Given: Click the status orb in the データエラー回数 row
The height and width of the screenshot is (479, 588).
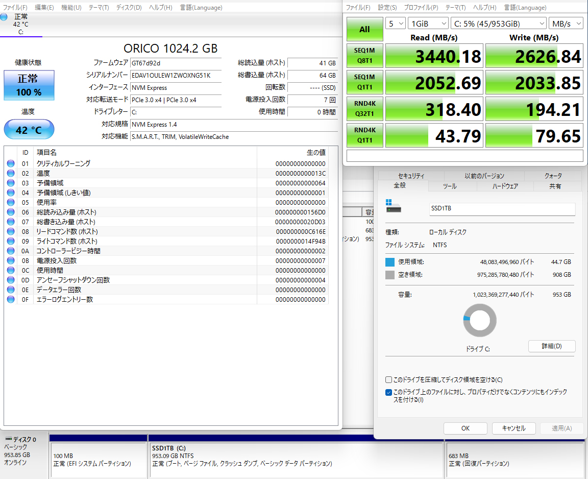Looking at the screenshot, I should 11,290.
